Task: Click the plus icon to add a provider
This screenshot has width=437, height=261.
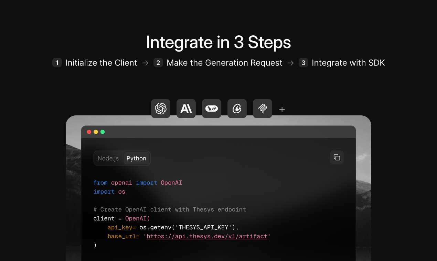Action: (x=282, y=109)
